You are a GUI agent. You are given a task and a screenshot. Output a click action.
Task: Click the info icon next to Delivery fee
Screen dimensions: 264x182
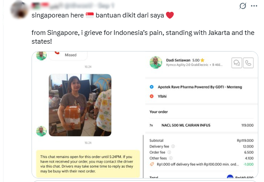coord(173,146)
